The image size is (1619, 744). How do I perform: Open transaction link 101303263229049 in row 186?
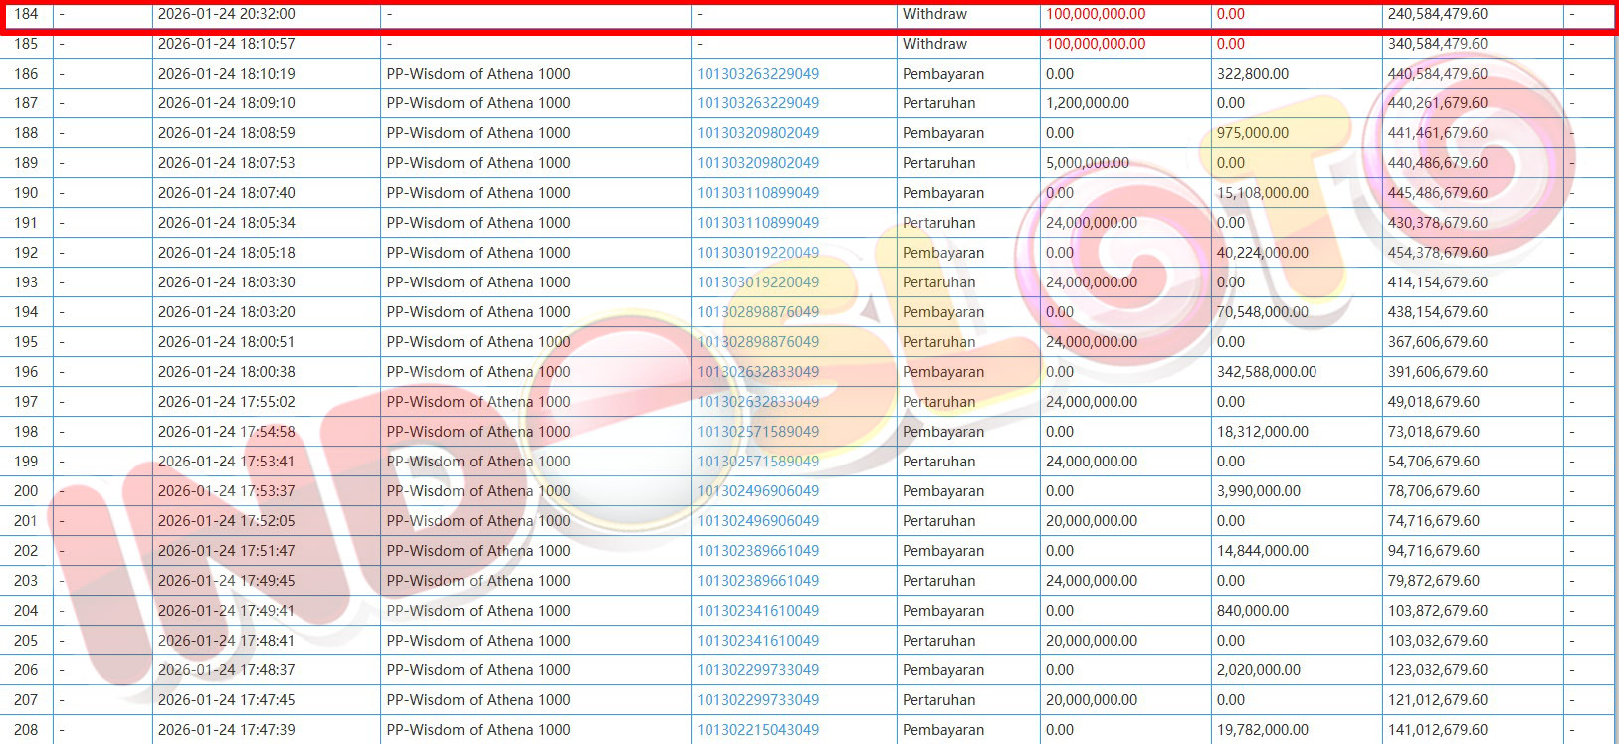coord(757,74)
